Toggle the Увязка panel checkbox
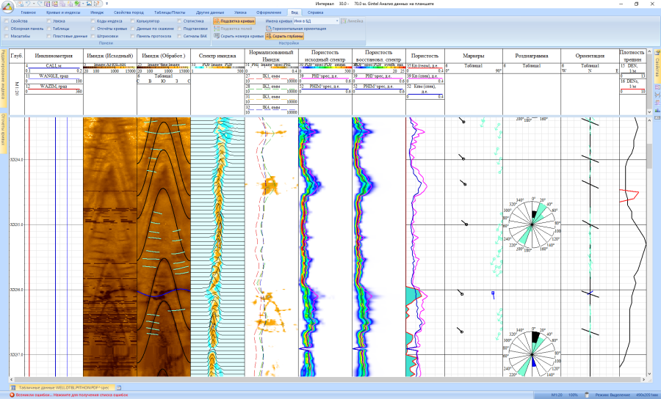The image size is (661, 399). coord(49,21)
